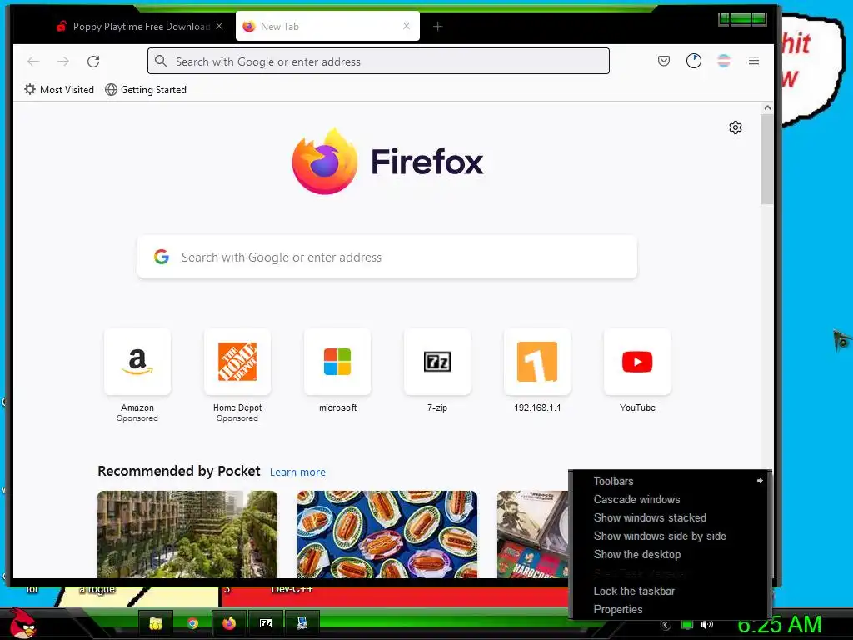Switch to Poppy Playtime Free Download tab
This screenshot has width=853, height=640.
tap(141, 26)
